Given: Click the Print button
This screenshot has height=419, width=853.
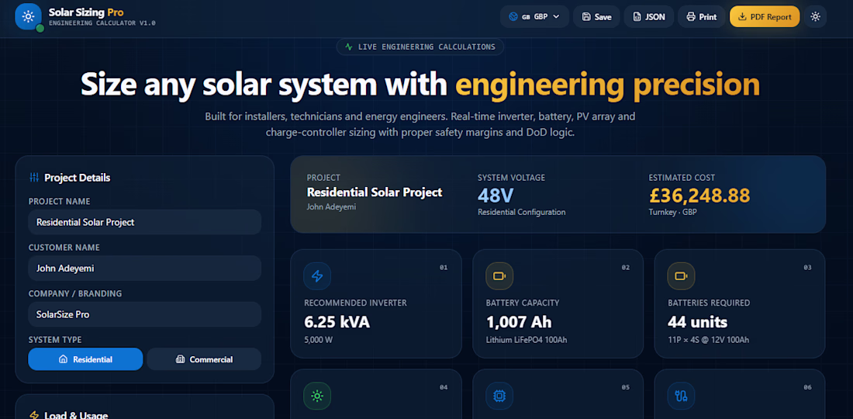Looking at the screenshot, I should pos(701,17).
